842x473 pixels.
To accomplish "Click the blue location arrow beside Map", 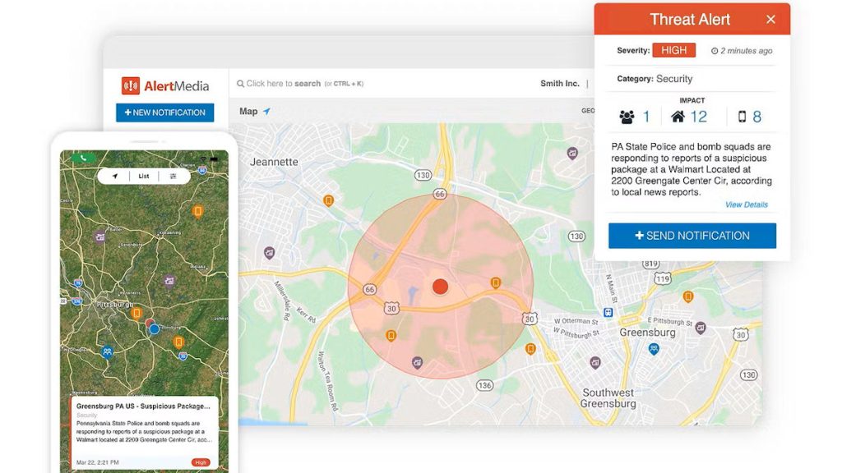I will (x=266, y=112).
